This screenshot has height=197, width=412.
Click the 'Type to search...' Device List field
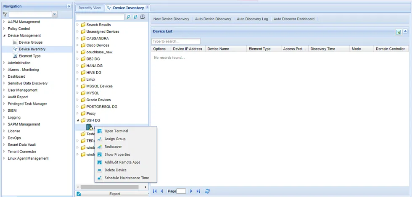click(176, 41)
